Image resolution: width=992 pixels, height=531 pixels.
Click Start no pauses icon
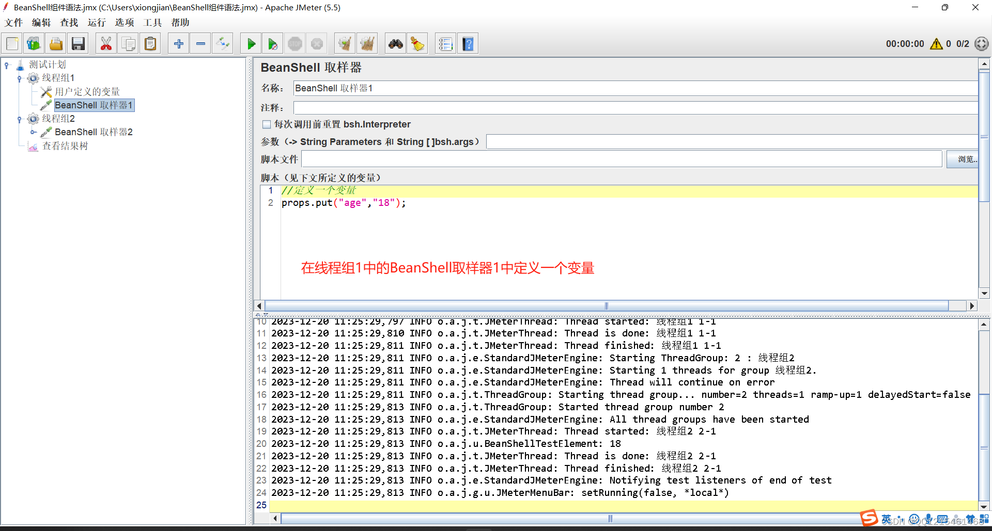pos(273,44)
